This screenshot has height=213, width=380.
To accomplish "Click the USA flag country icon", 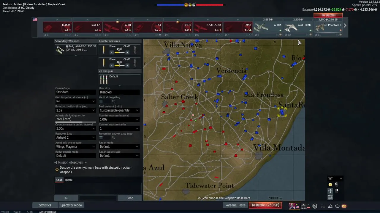I will (x=35, y=20).
